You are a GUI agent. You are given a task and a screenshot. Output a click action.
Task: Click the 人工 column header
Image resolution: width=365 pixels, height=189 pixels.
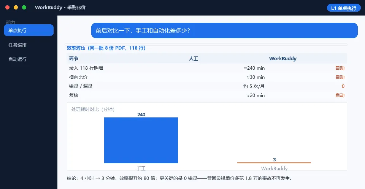click(x=194, y=58)
